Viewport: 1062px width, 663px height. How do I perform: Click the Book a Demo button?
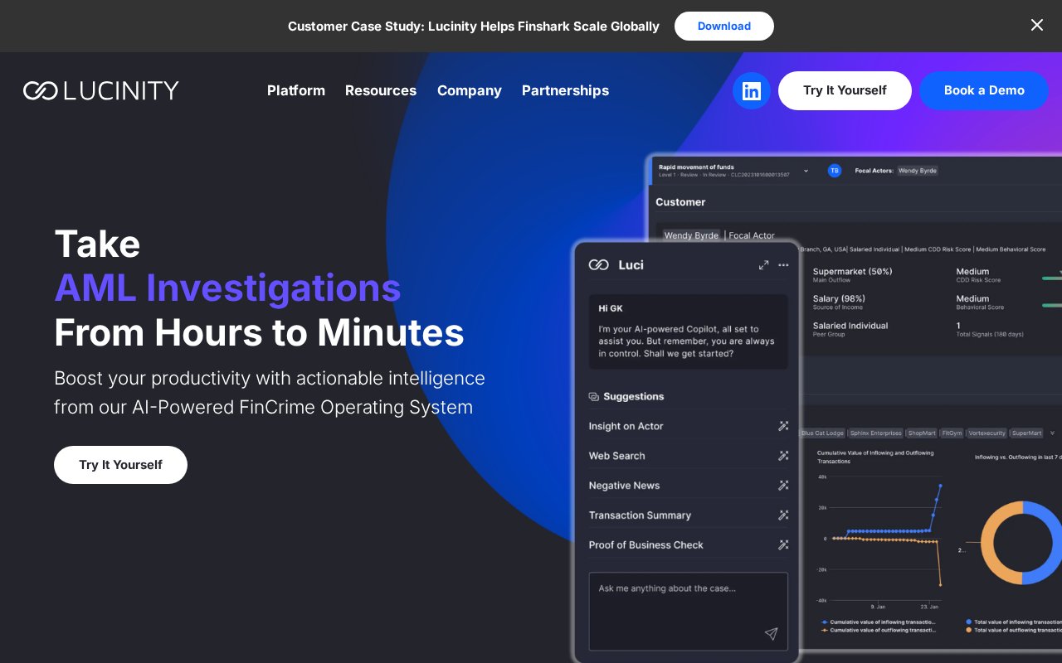tap(984, 90)
